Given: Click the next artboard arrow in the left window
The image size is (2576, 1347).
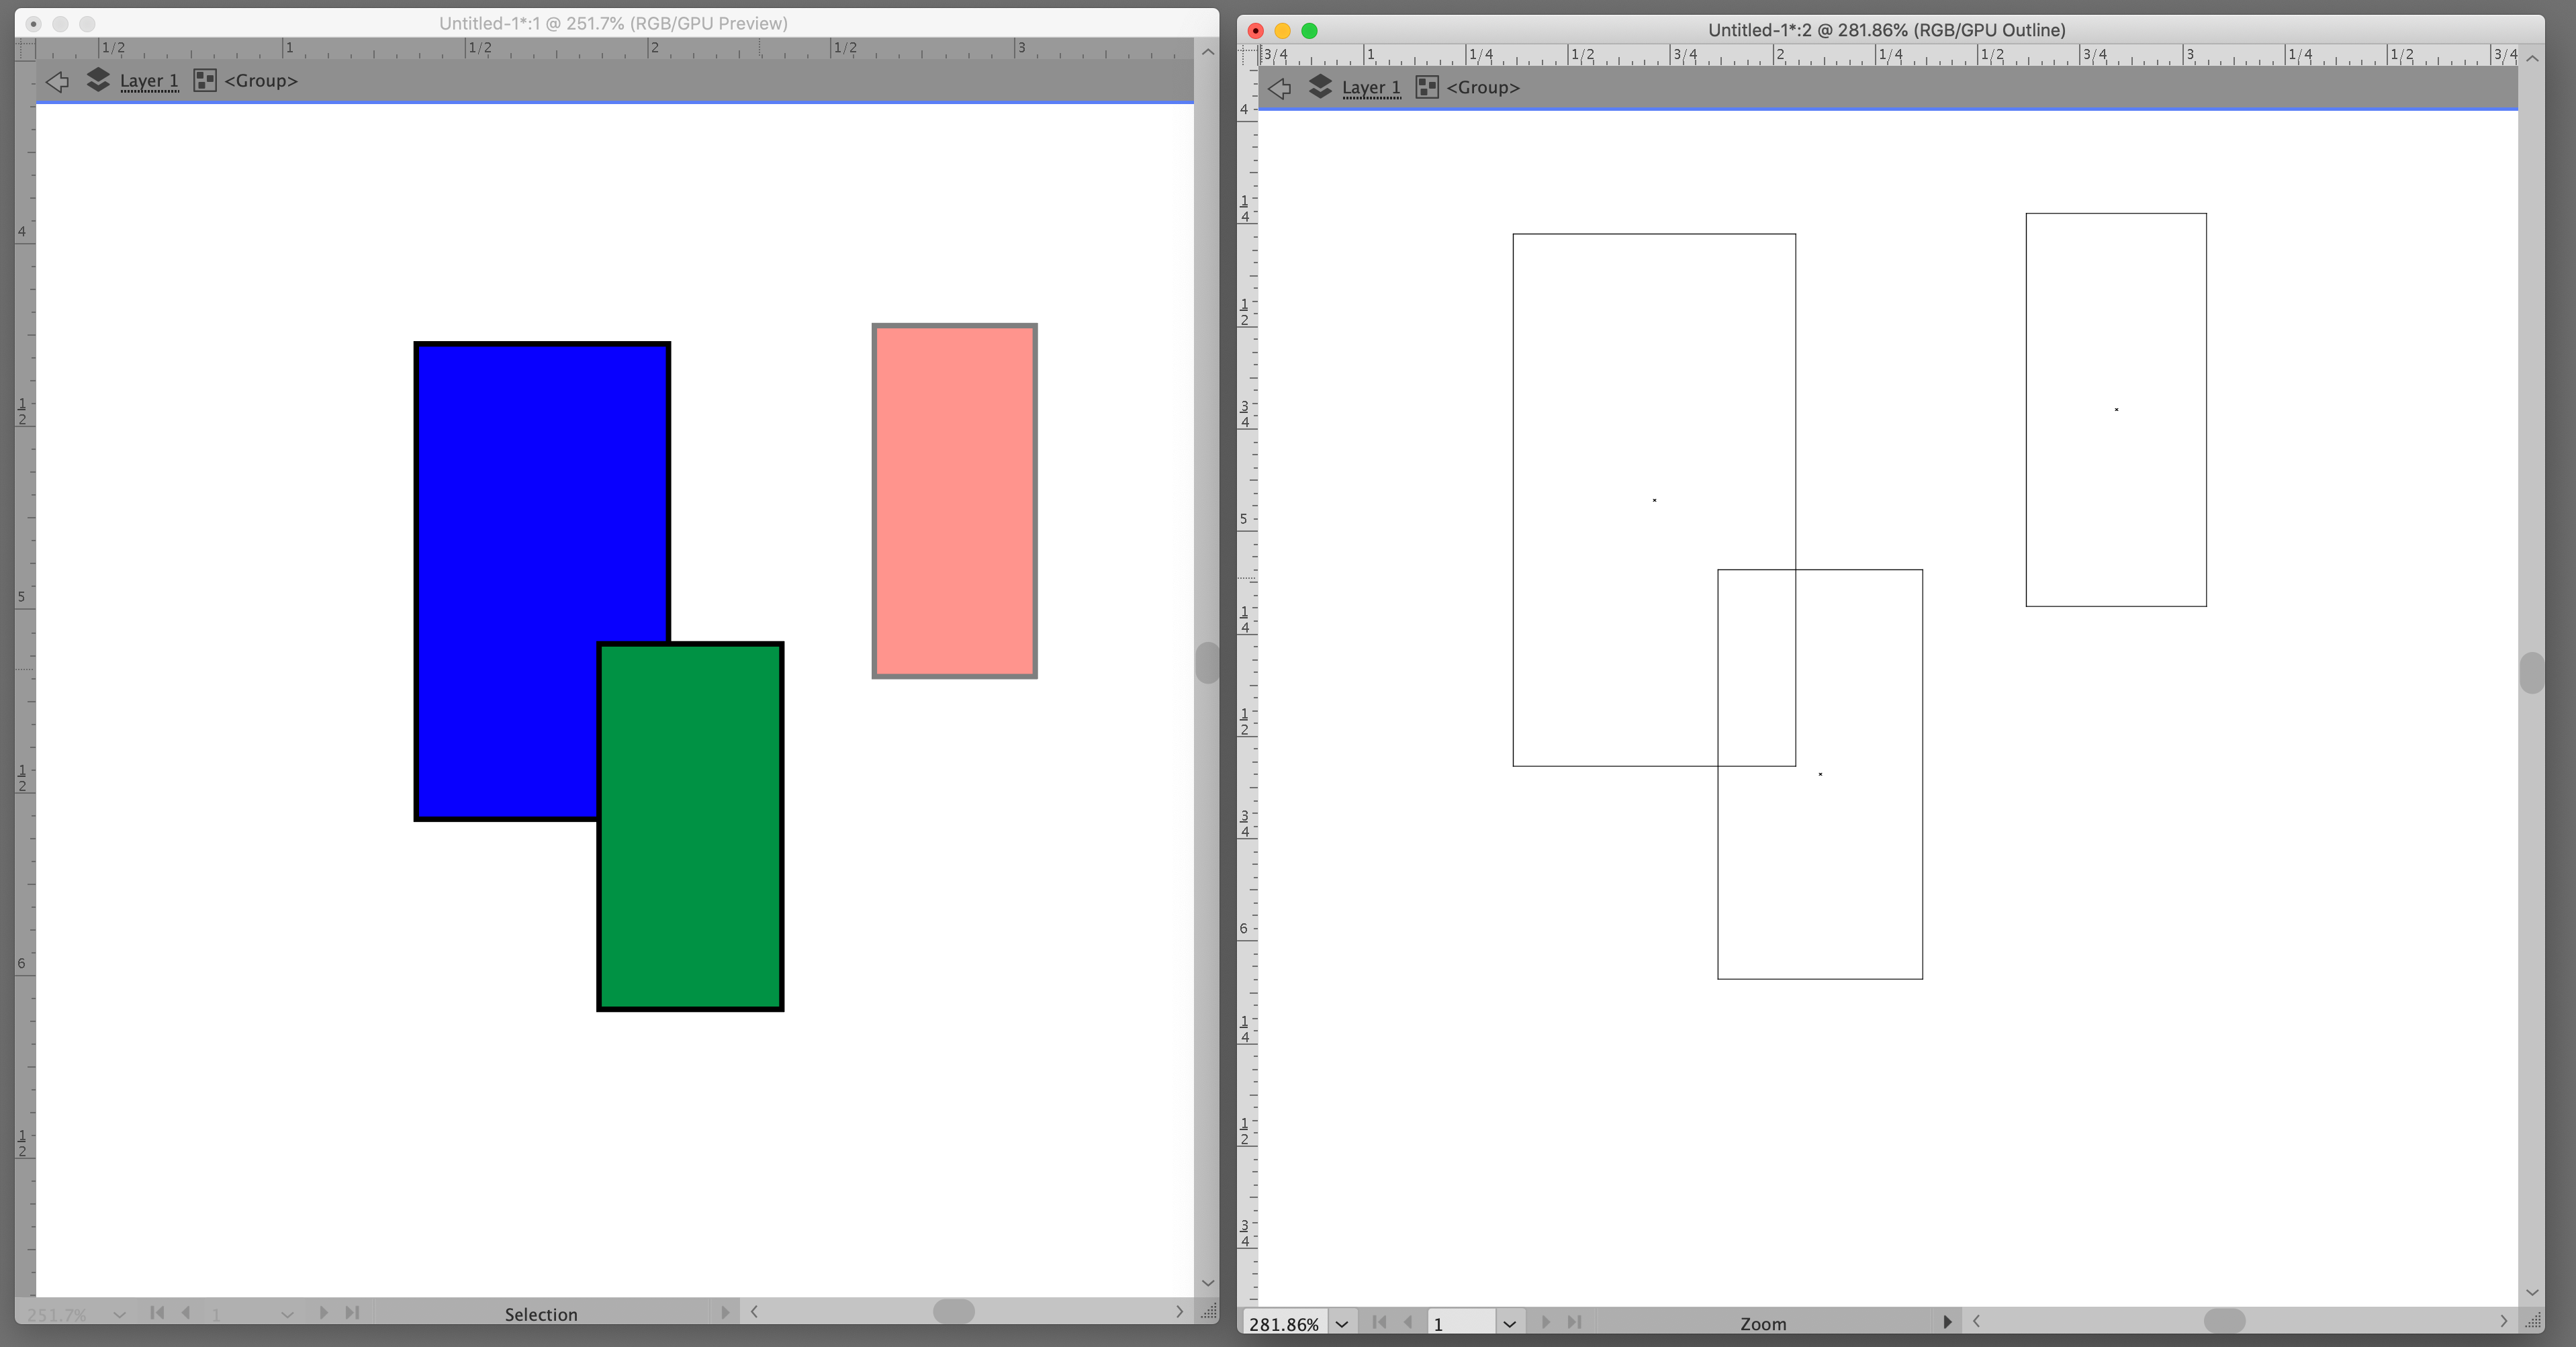Looking at the screenshot, I should [324, 1313].
